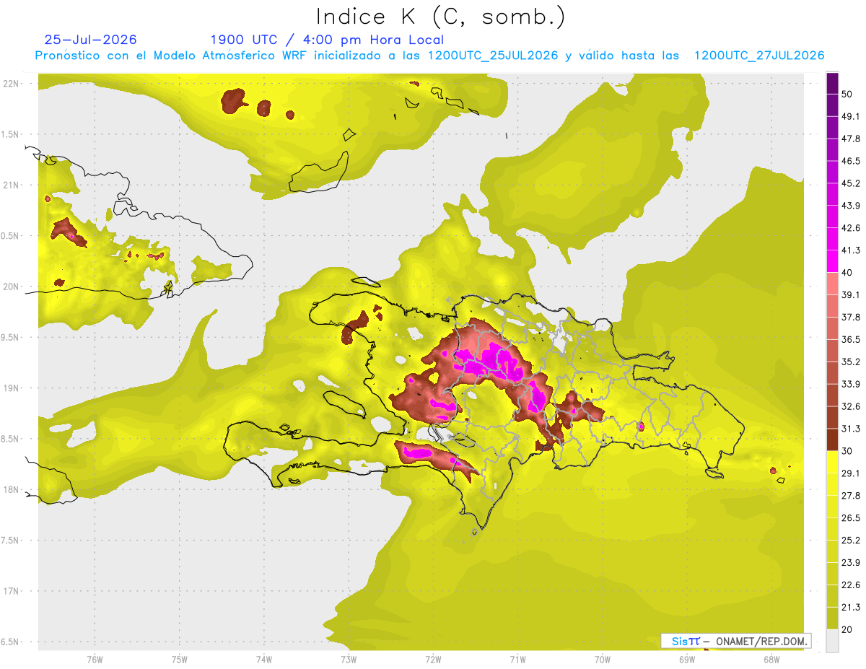Click the colorbar value "35.2"

pyautogui.click(x=851, y=362)
